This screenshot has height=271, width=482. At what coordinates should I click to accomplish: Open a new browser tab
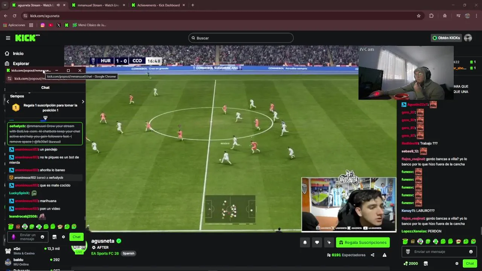click(193, 5)
